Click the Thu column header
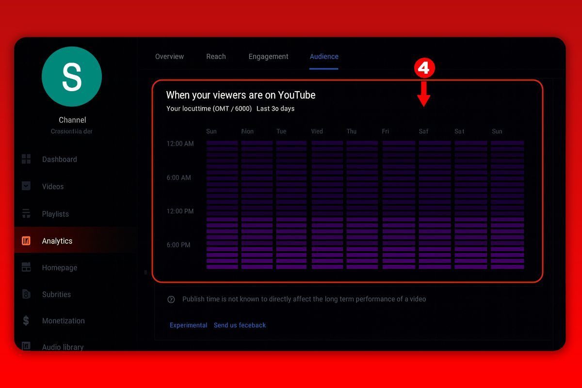 pos(352,131)
